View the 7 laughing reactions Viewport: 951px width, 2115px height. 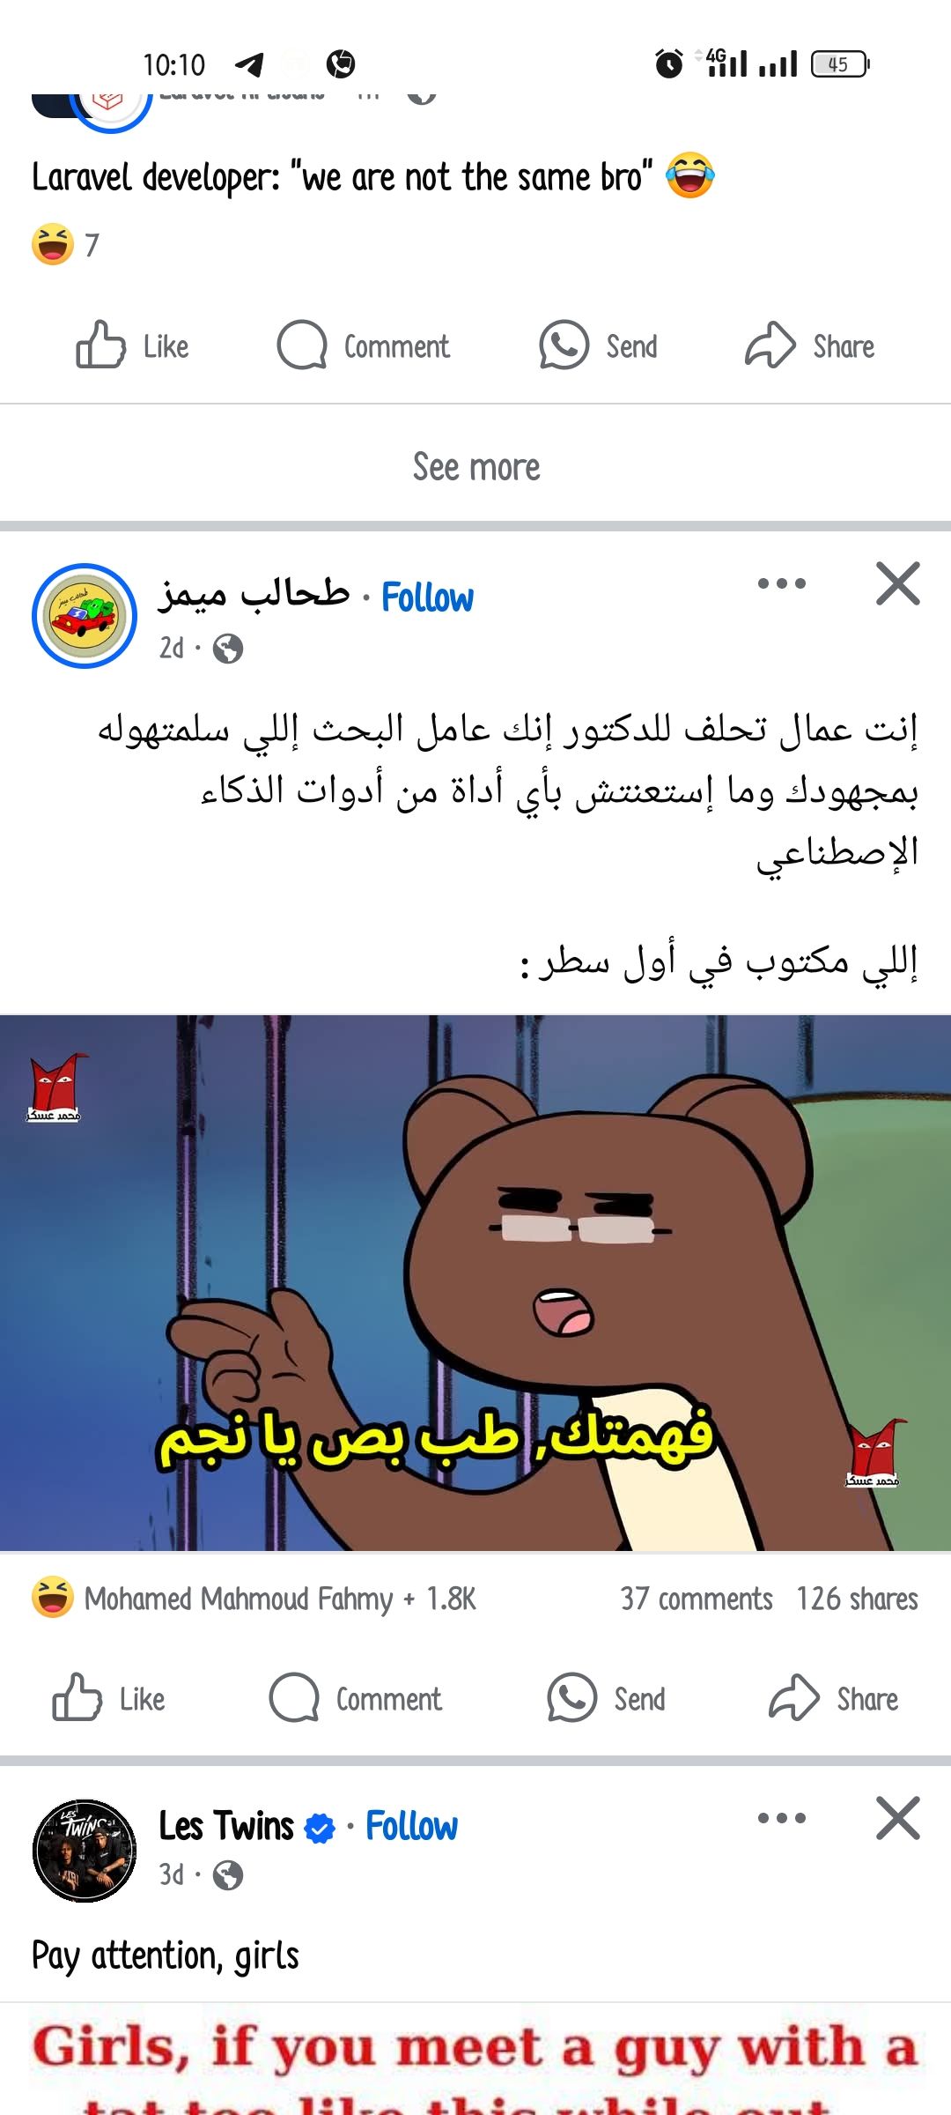(x=66, y=244)
